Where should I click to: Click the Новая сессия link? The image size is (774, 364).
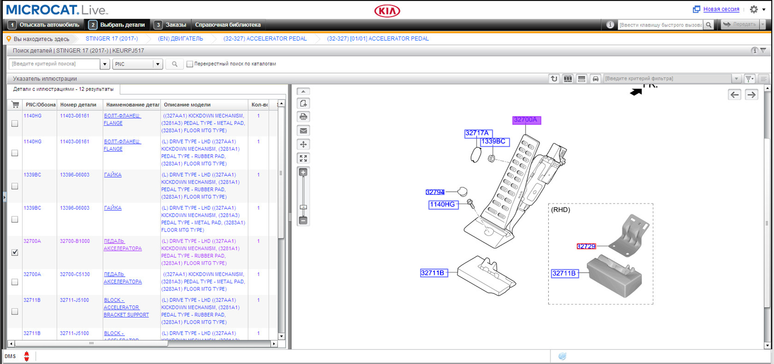721,9
